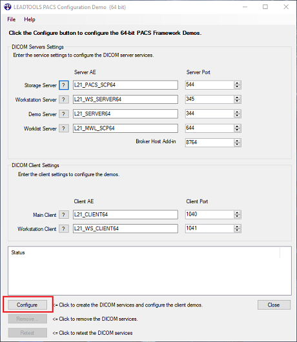
Task: Click the Workstation Client help button
Action: (64, 228)
